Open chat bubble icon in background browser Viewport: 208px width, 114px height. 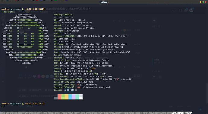pyautogui.click(x=186, y=10)
